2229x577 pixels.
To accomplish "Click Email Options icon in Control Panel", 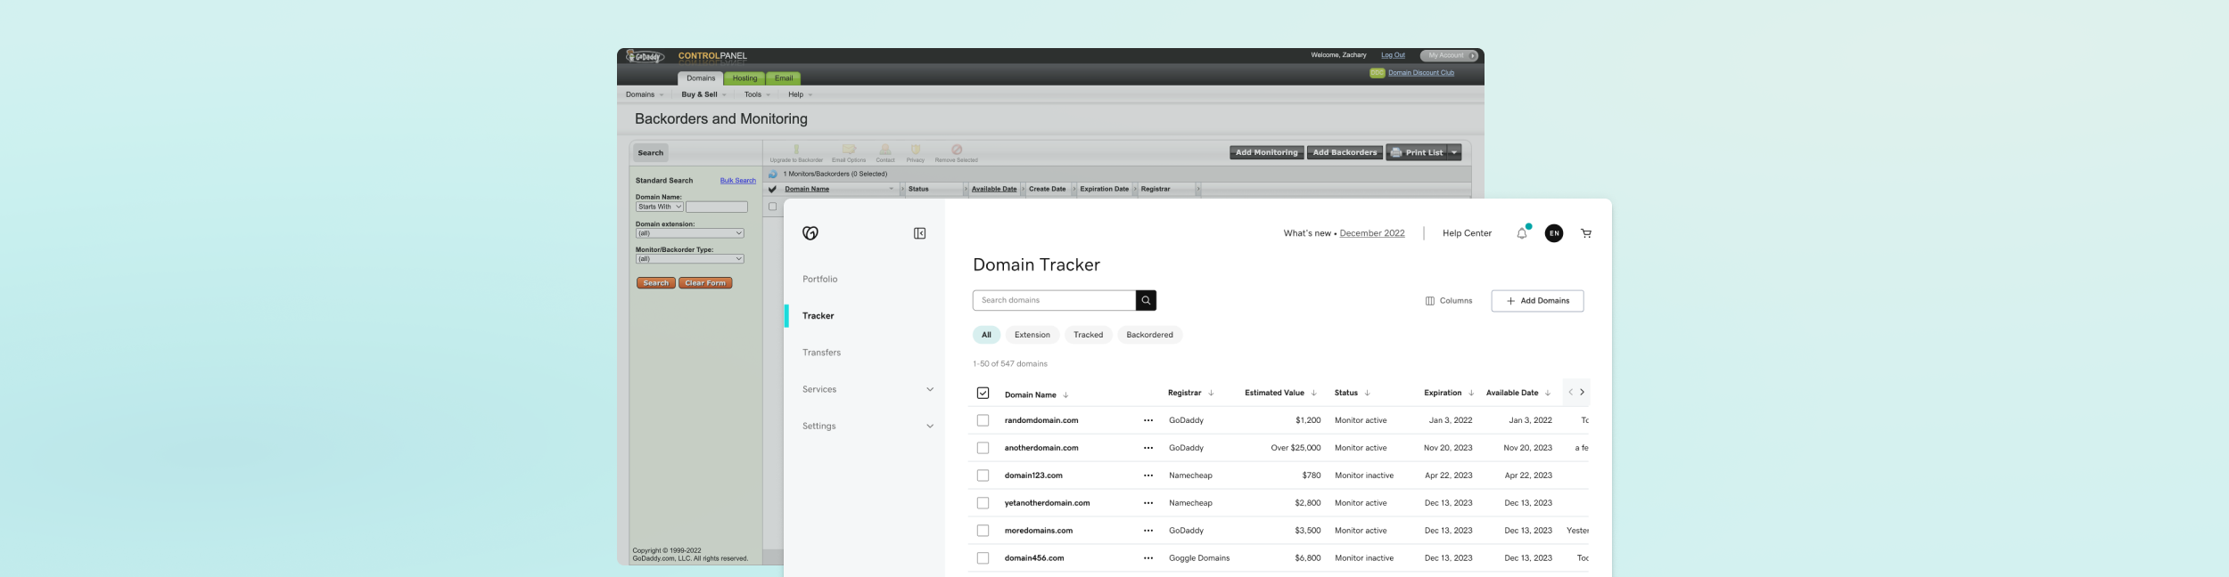I will click(x=849, y=150).
